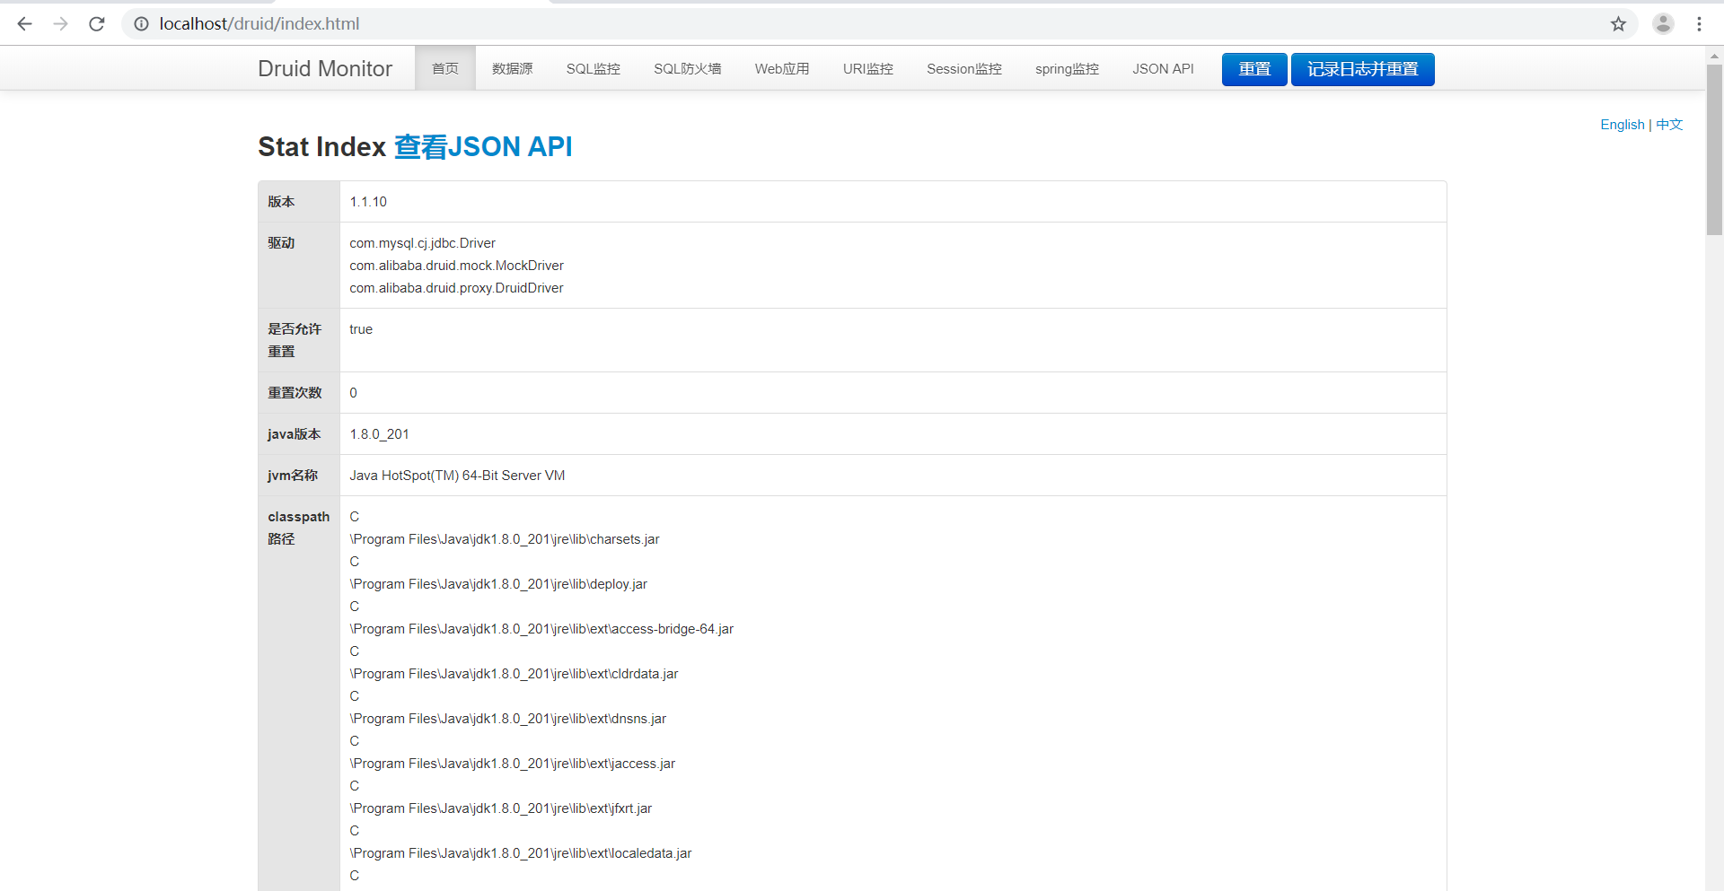The image size is (1724, 891).
Task: Select com.alibaba.druid.proxy.DruidDriver text
Action: [x=456, y=288]
